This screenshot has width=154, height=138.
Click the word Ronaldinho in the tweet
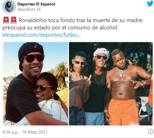point(33,20)
